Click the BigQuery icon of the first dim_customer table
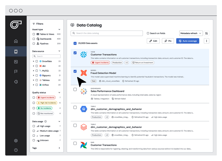This screenshot has width=222, height=161. (84, 109)
